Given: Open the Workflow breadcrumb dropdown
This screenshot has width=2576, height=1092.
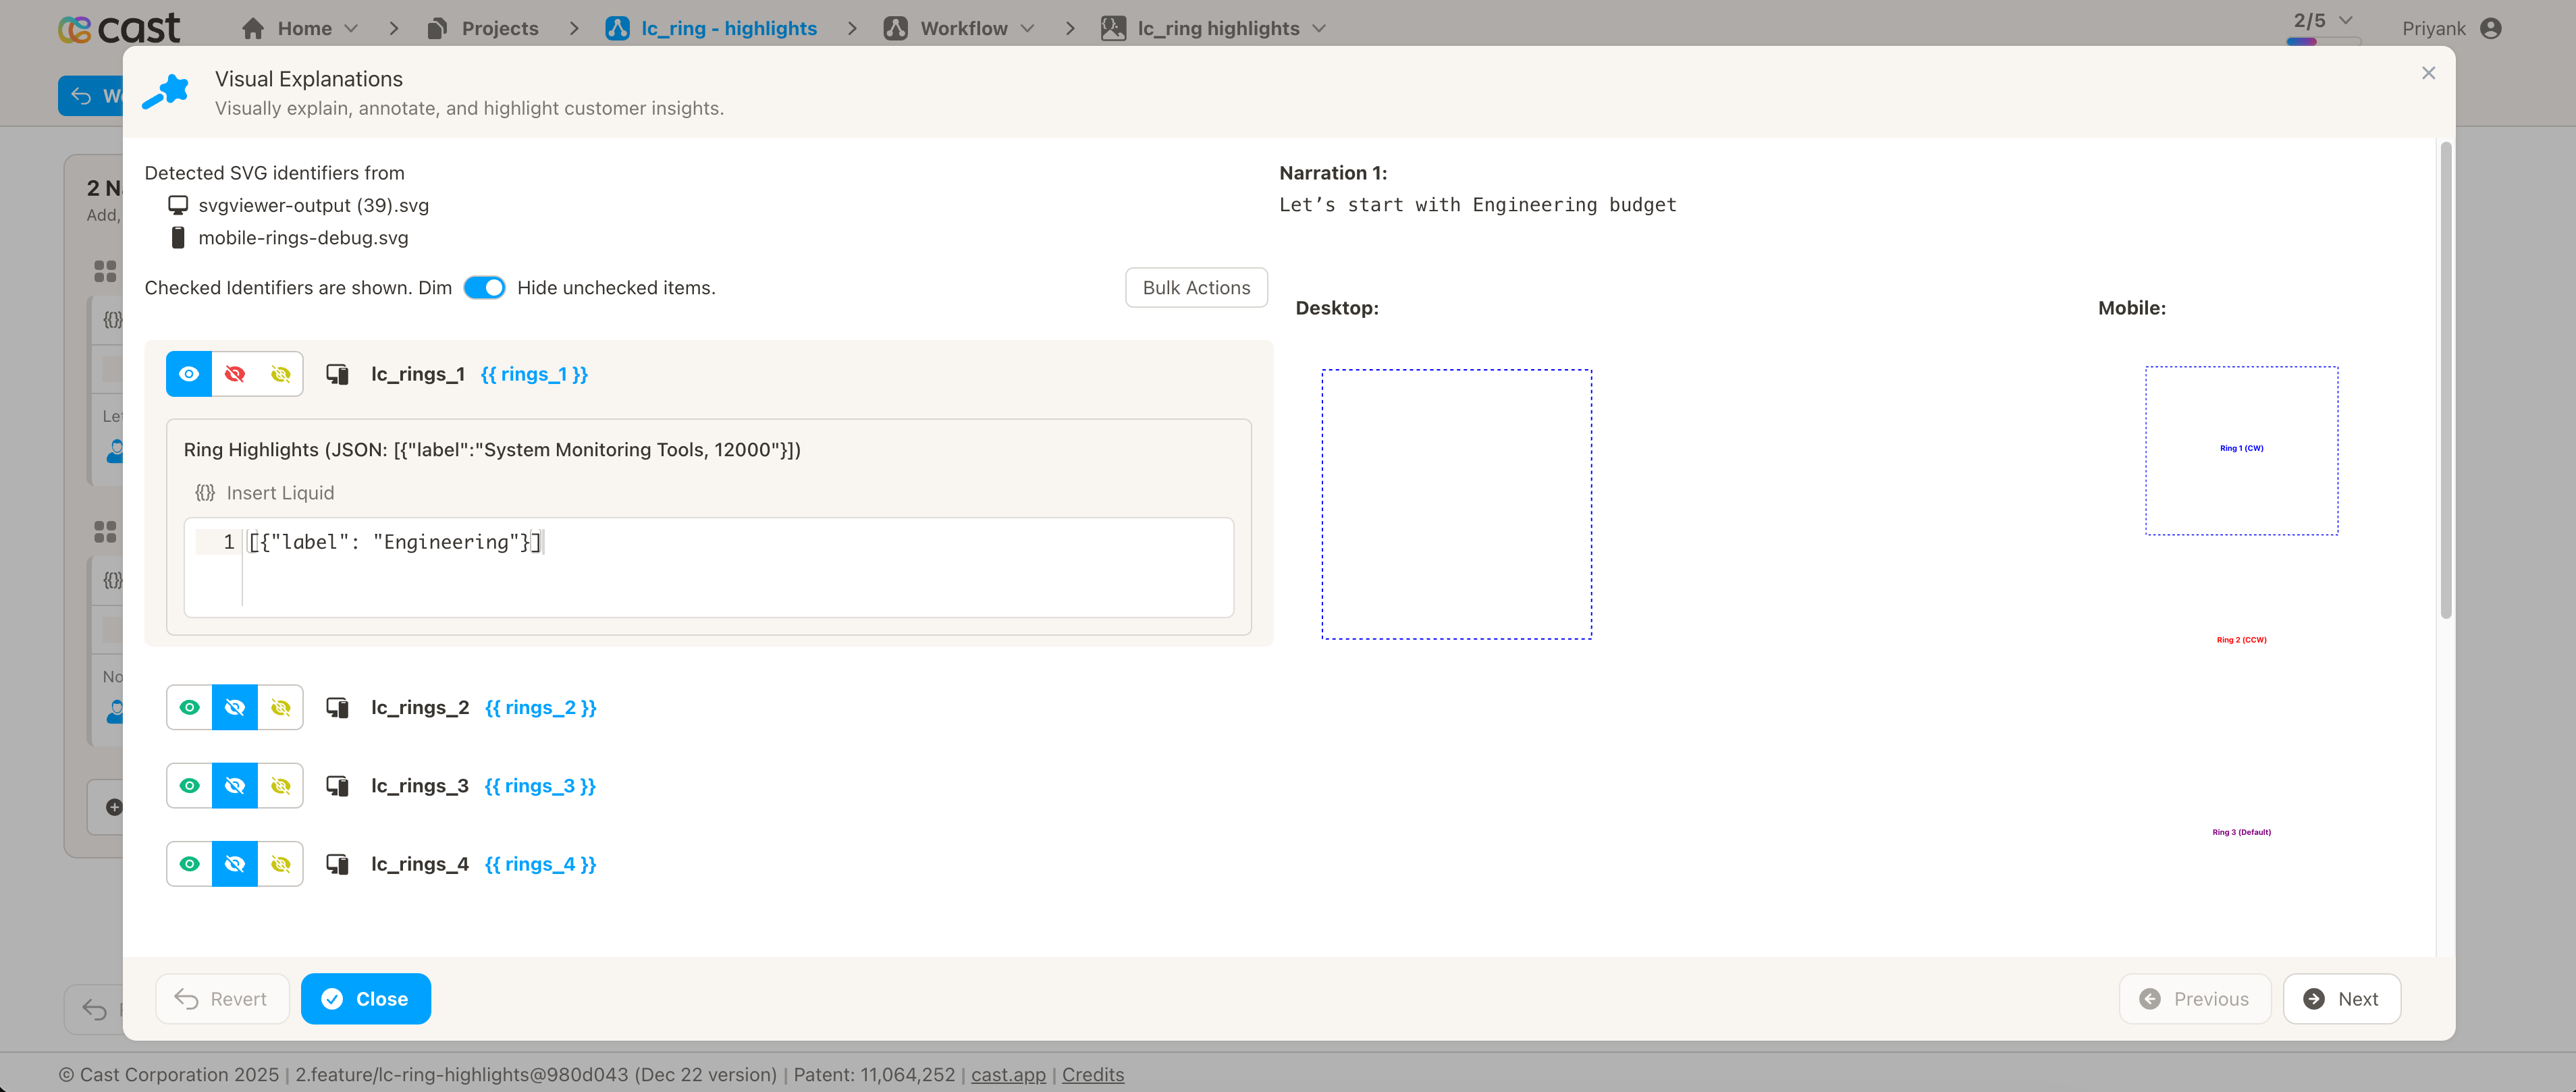Looking at the screenshot, I should pos(1027,28).
